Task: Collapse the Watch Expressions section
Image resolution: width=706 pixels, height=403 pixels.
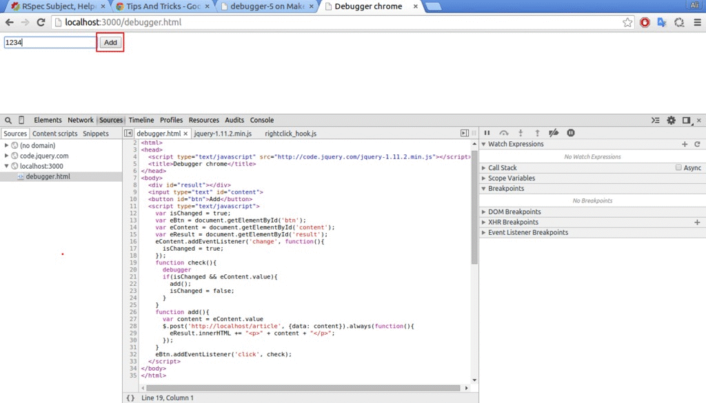Action: pyautogui.click(x=485, y=144)
